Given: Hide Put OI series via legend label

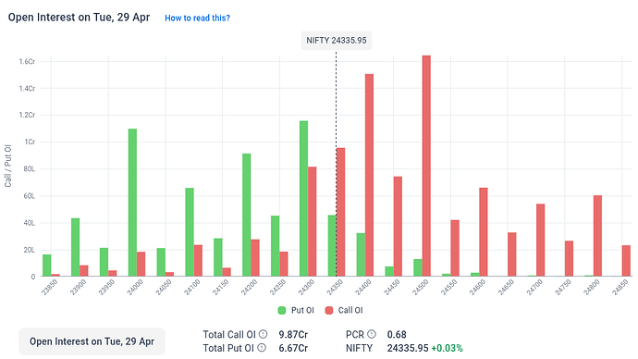Looking at the screenshot, I should pos(302,310).
